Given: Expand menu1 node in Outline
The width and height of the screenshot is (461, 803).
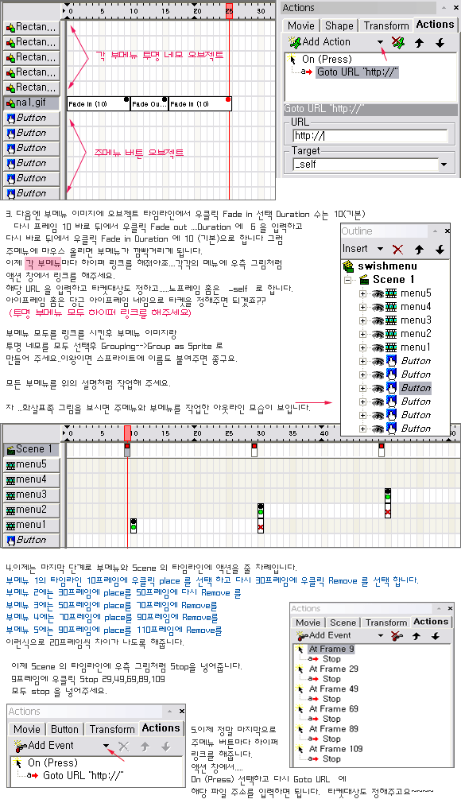Looking at the screenshot, I should click(x=362, y=347).
